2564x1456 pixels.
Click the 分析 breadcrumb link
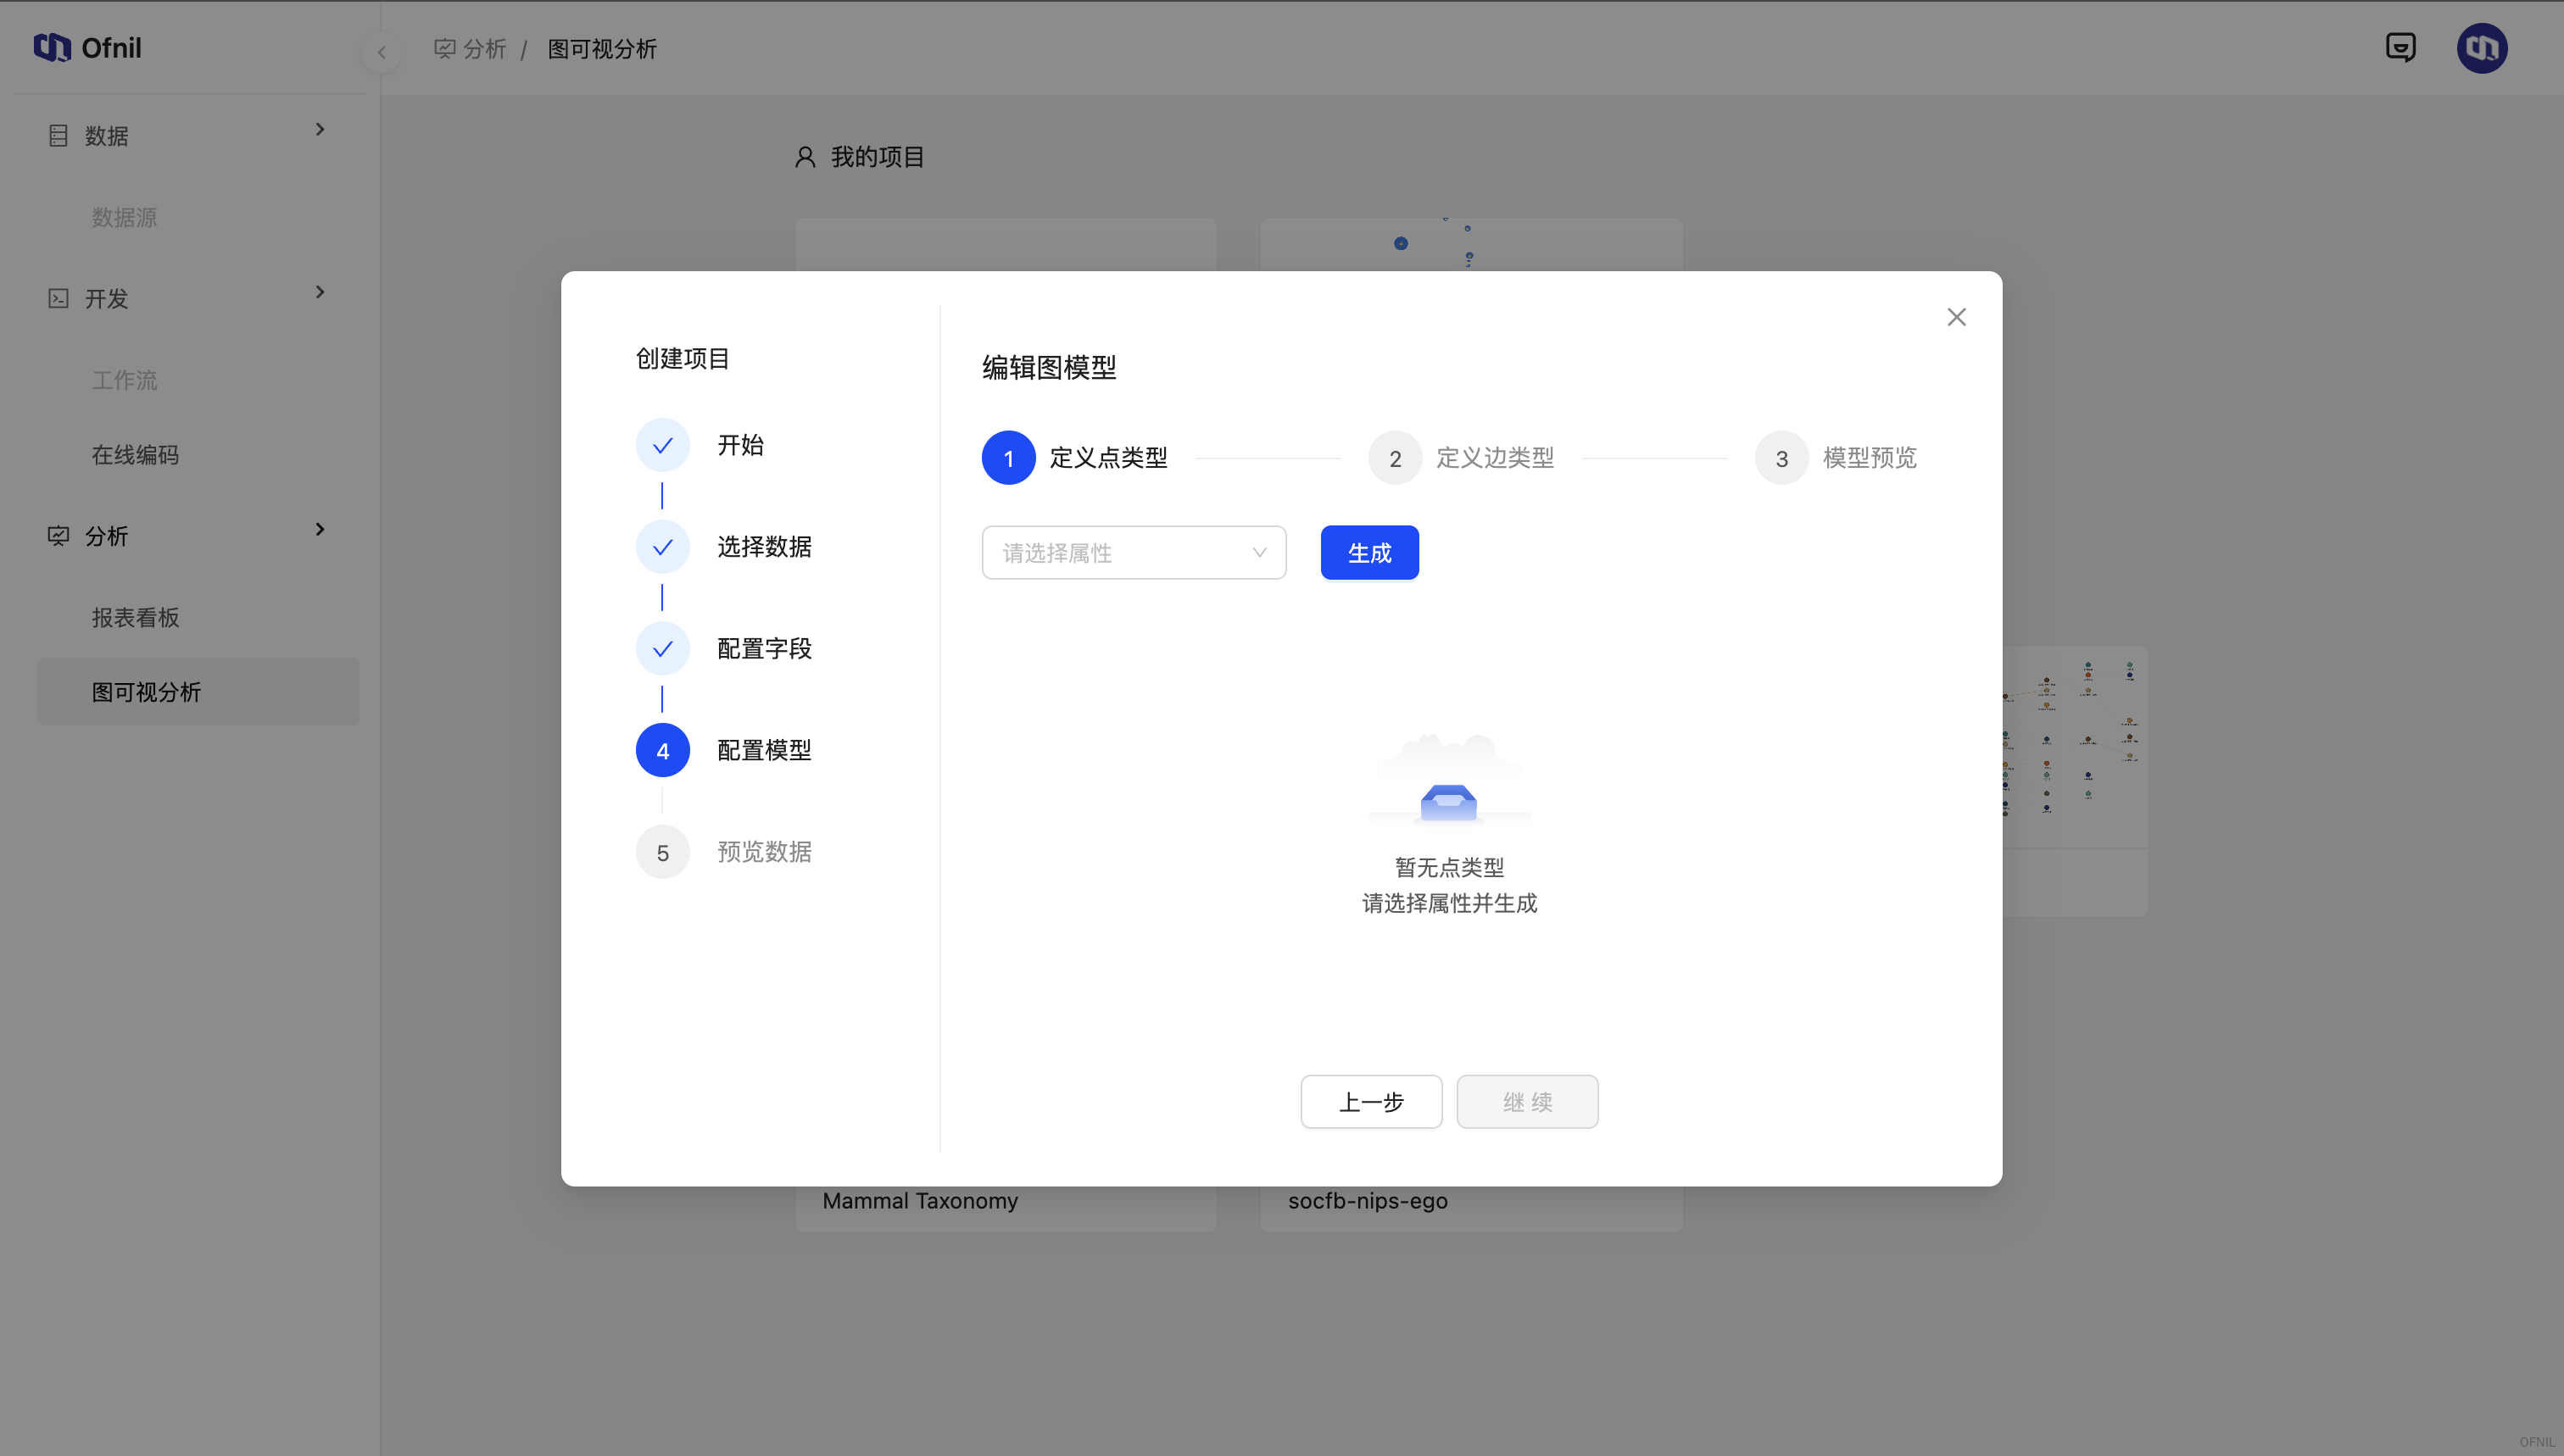coord(484,49)
